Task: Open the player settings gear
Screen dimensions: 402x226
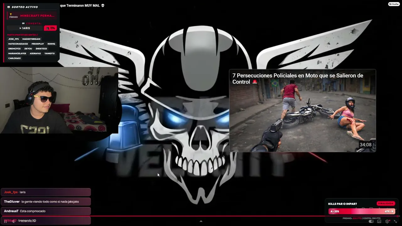Action: (x=387, y=221)
